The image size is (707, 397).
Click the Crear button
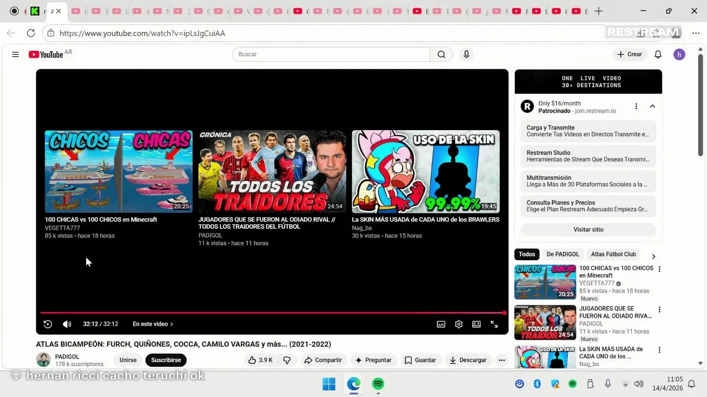pos(630,54)
